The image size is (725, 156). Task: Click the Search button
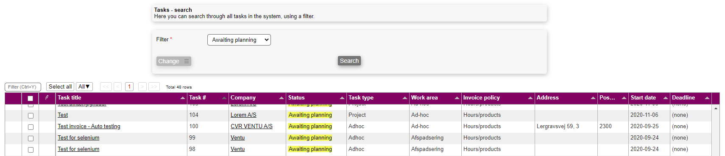click(x=349, y=61)
